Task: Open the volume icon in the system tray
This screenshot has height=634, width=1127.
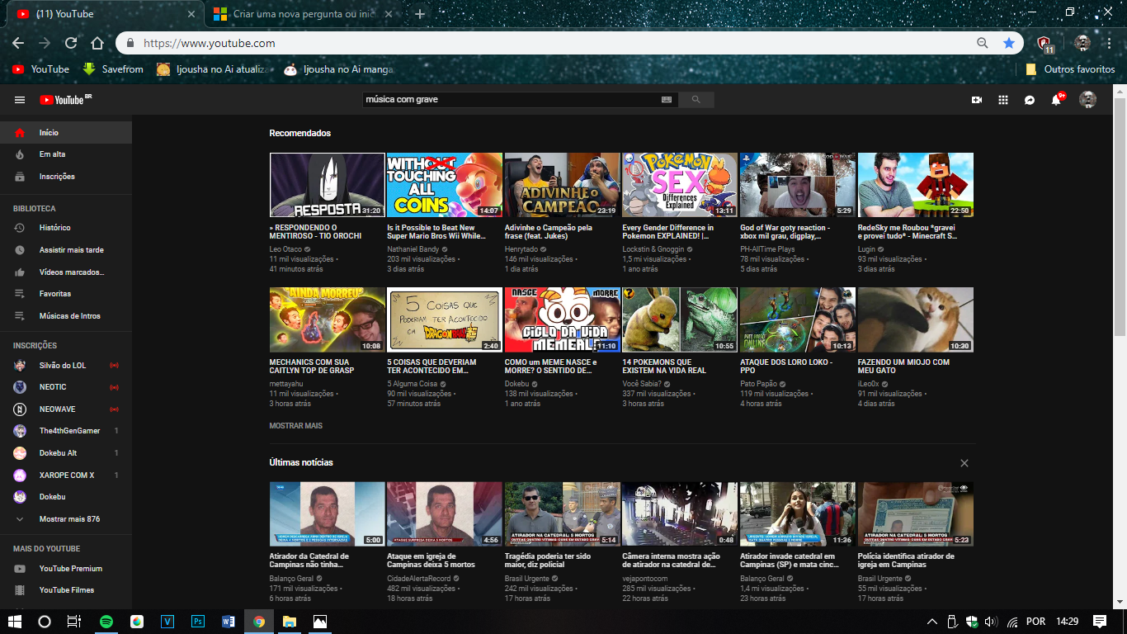Action: [x=991, y=622]
